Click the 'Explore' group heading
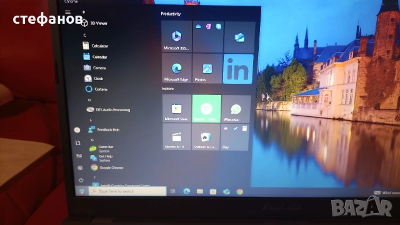This screenshot has height=225, width=400. tap(168, 89)
